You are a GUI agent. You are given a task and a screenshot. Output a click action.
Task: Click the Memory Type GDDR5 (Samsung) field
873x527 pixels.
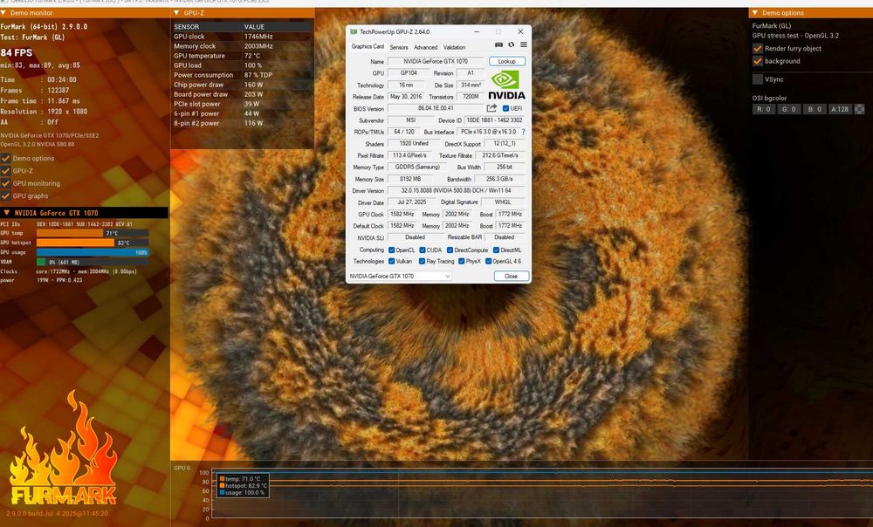(x=417, y=167)
